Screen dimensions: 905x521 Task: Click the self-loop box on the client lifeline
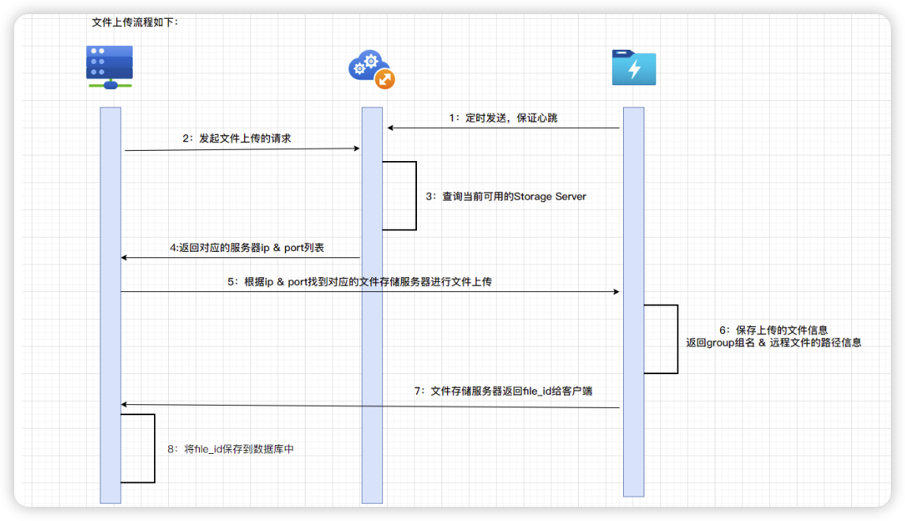(x=137, y=447)
